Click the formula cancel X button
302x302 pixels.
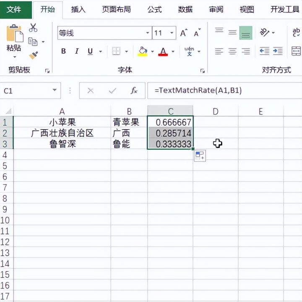click(91, 91)
